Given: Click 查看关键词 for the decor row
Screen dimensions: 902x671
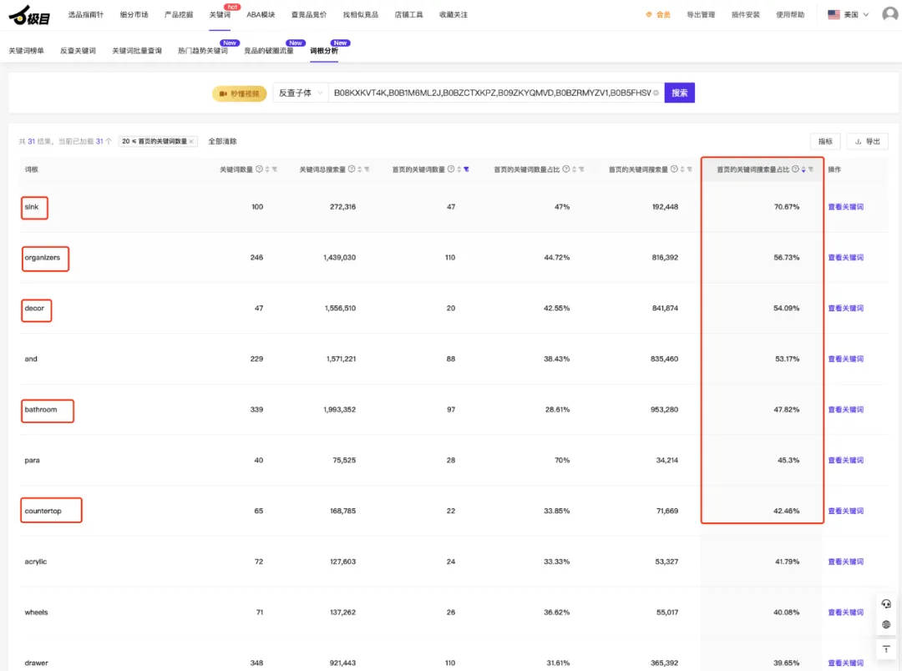Looking at the screenshot, I should click(x=845, y=308).
